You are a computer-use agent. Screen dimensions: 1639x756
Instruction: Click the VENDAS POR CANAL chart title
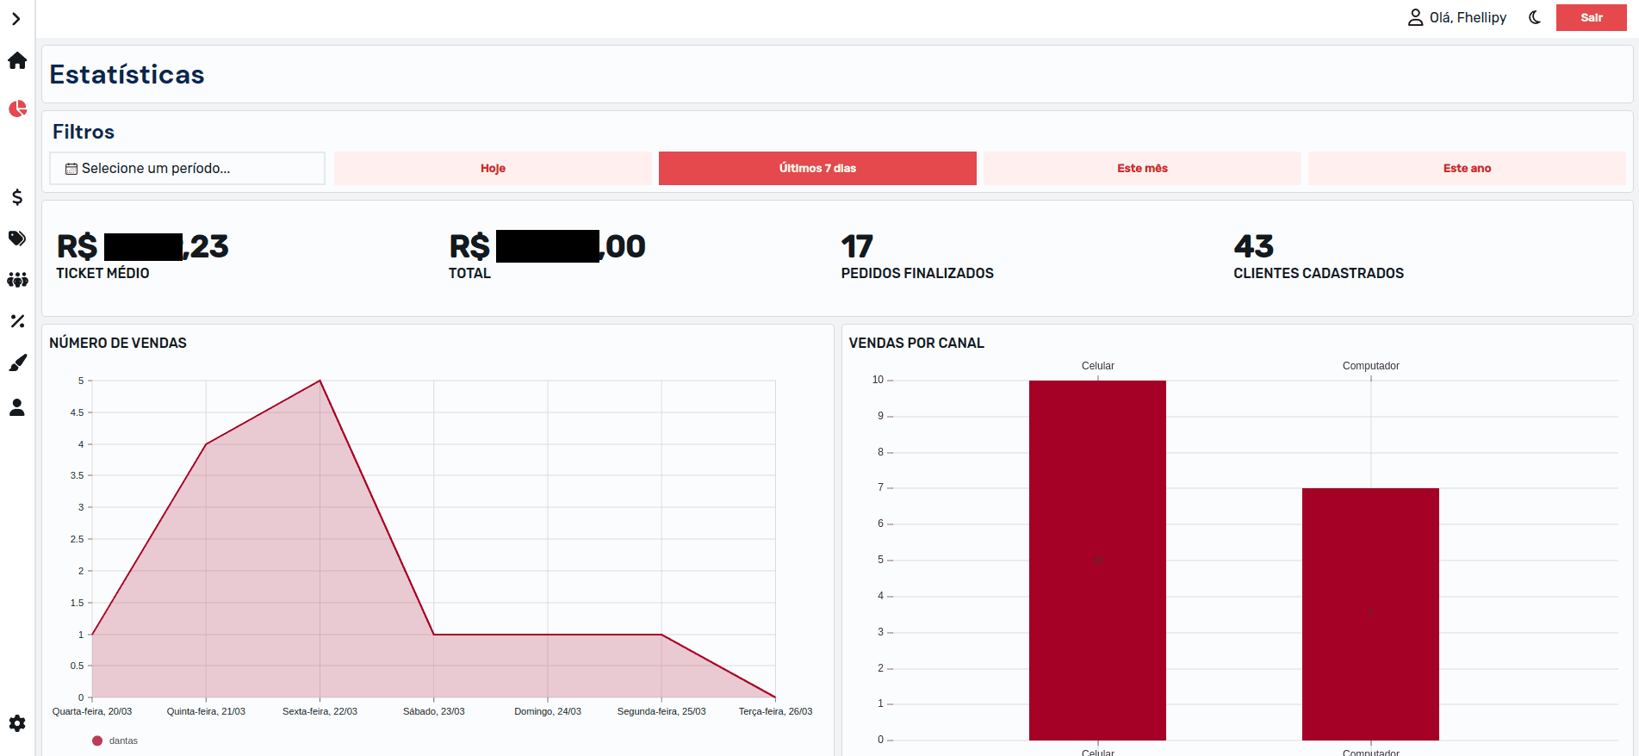[916, 343]
